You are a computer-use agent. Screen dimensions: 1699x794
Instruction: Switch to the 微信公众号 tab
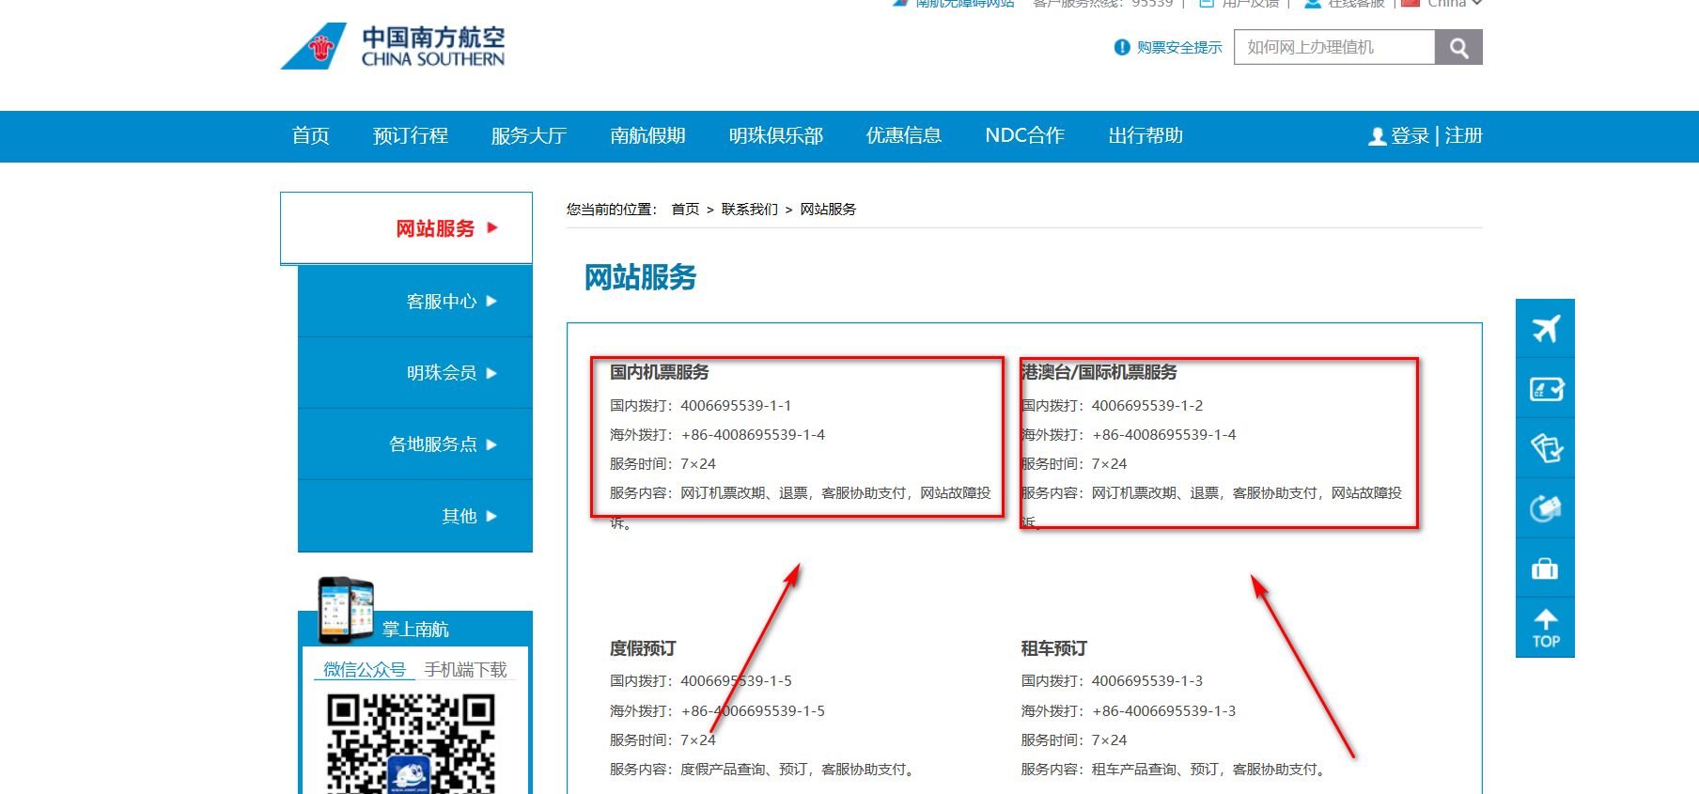pos(365,670)
